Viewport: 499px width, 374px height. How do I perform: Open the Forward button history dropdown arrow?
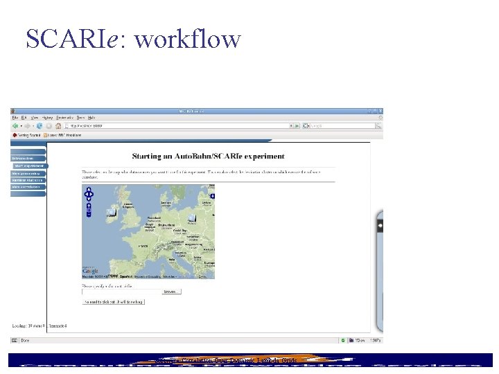click(x=33, y=126)
